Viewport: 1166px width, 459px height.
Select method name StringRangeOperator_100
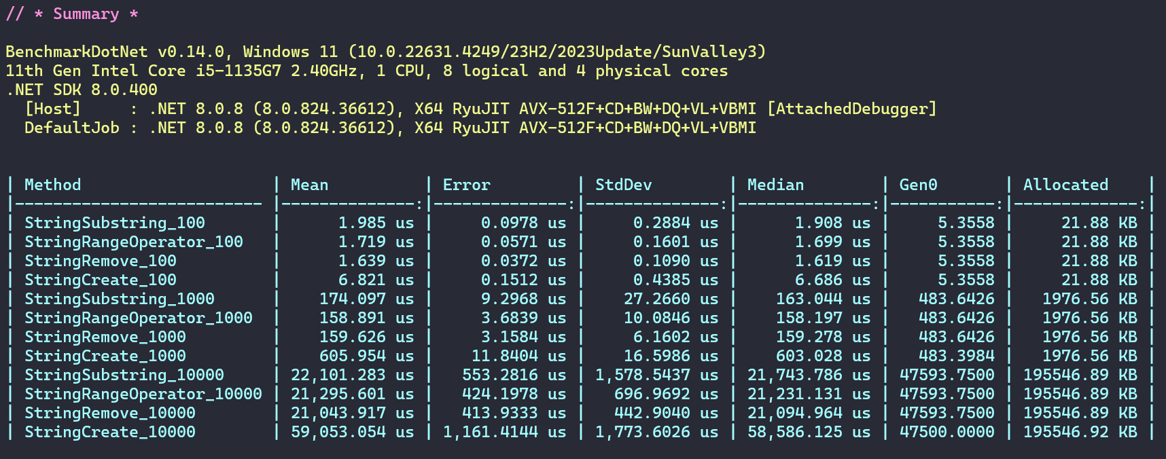tap(134, 242)
